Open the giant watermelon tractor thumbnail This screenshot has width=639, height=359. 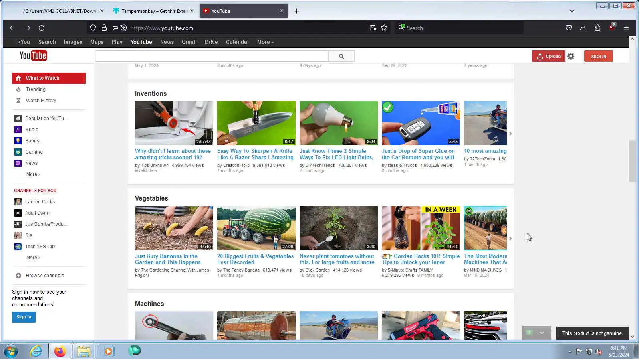pyautogui.click(x=256, y=228)
